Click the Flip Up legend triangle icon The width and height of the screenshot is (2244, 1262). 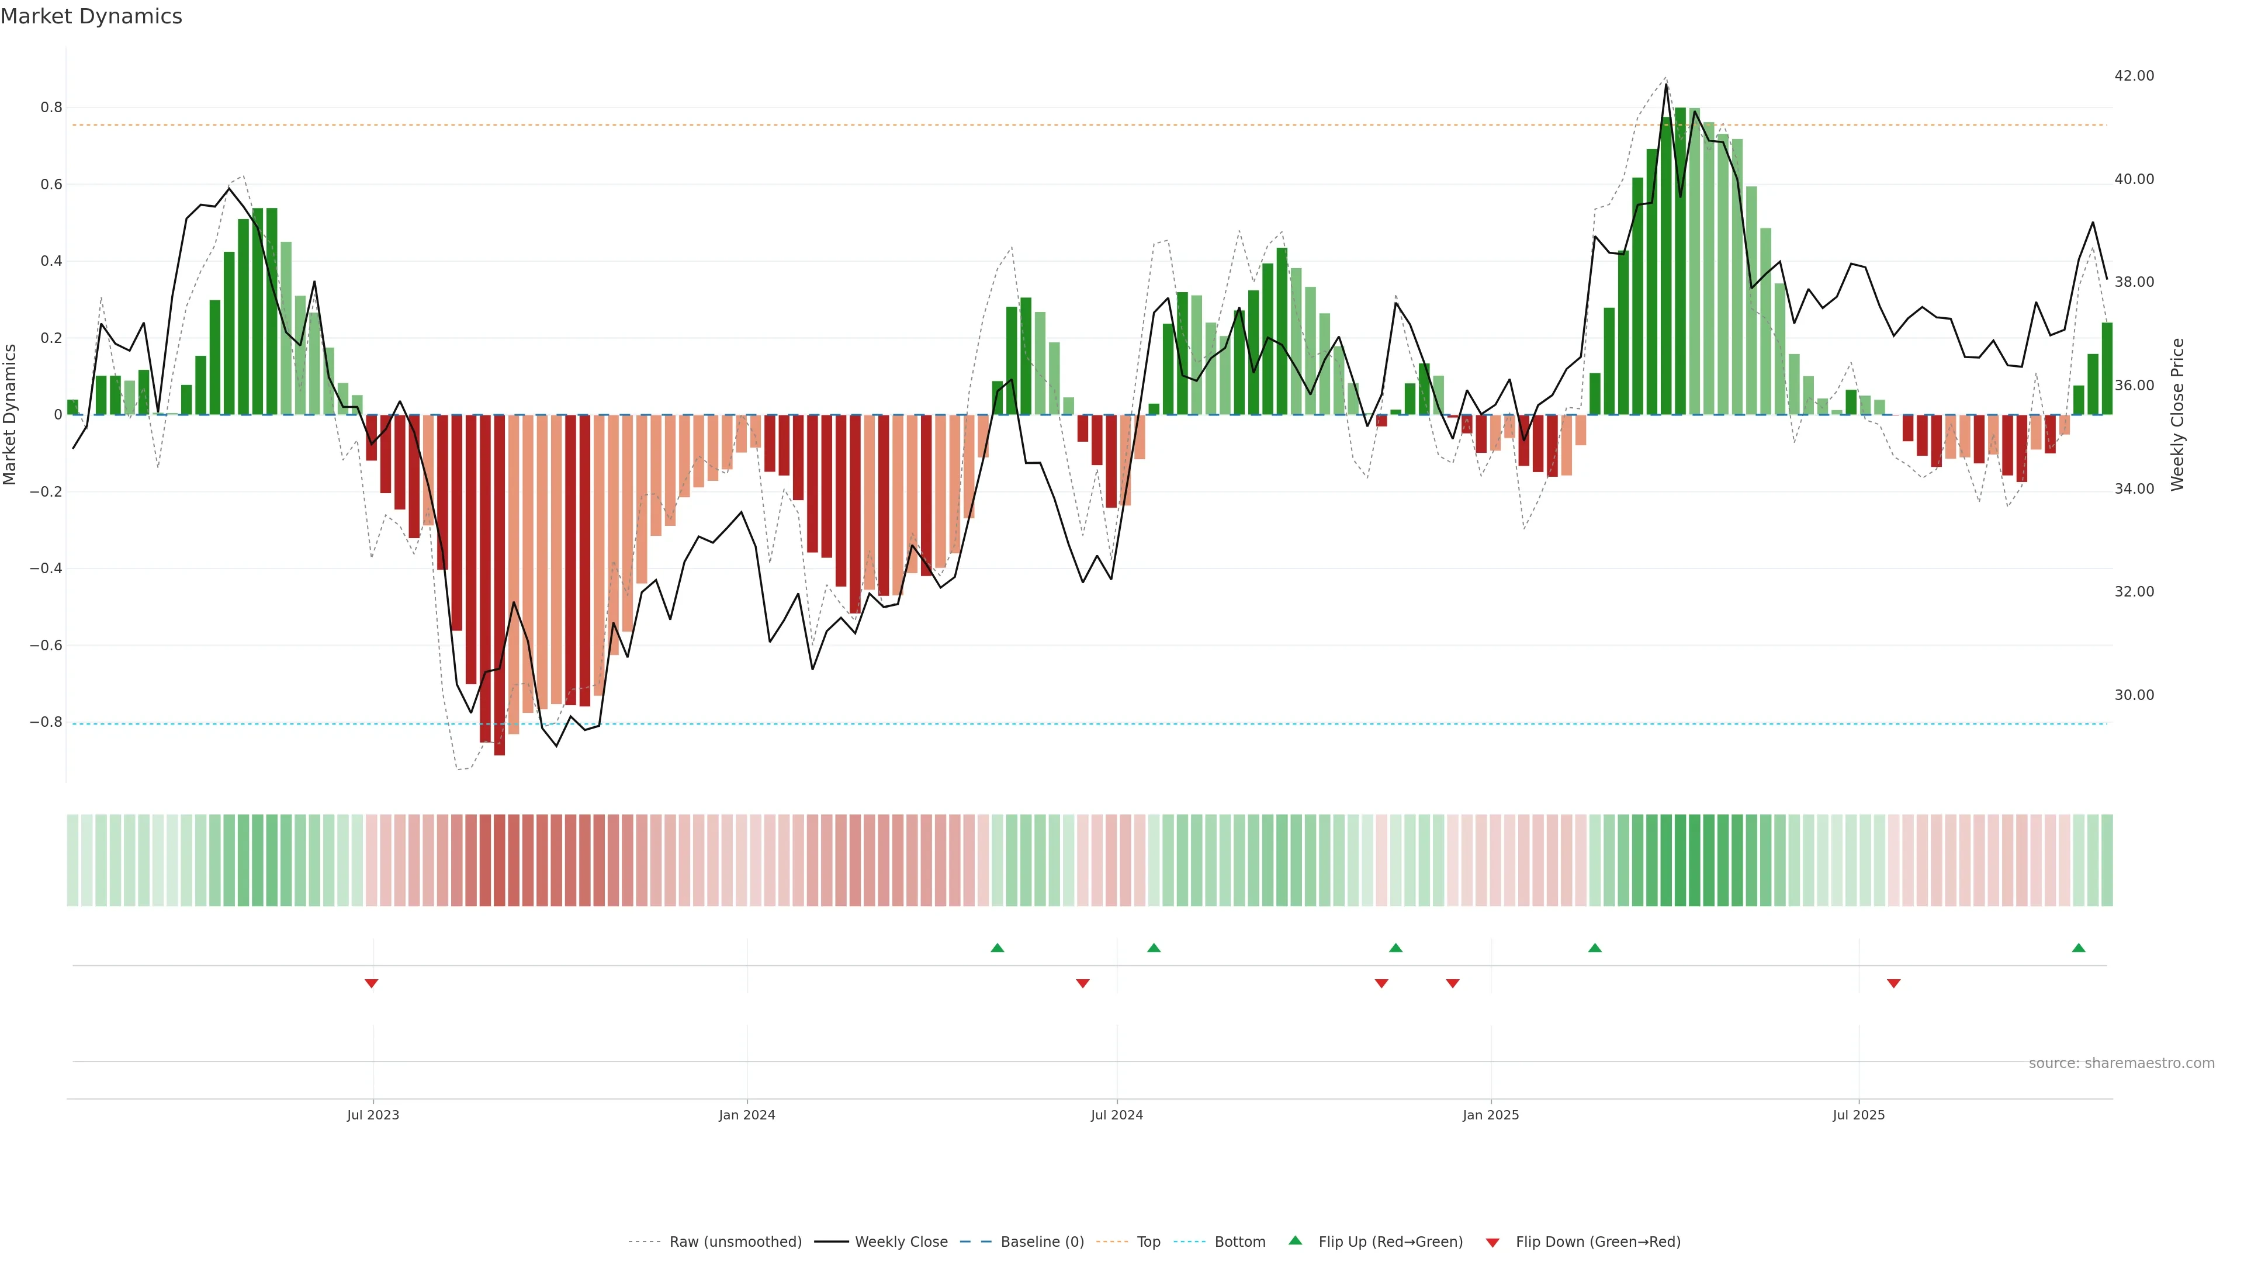pos(1296,1240)
